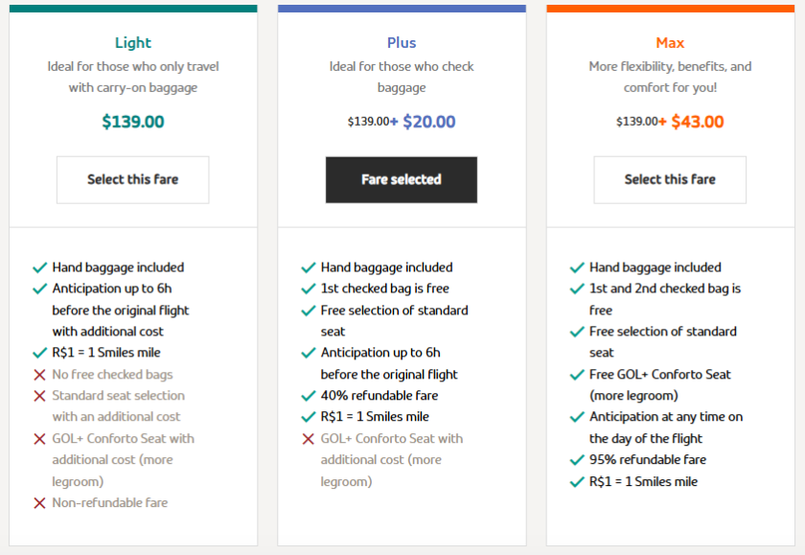Click red X beside Standard seat selection
The image size is (805, 555).
click(x=39, y=396)
